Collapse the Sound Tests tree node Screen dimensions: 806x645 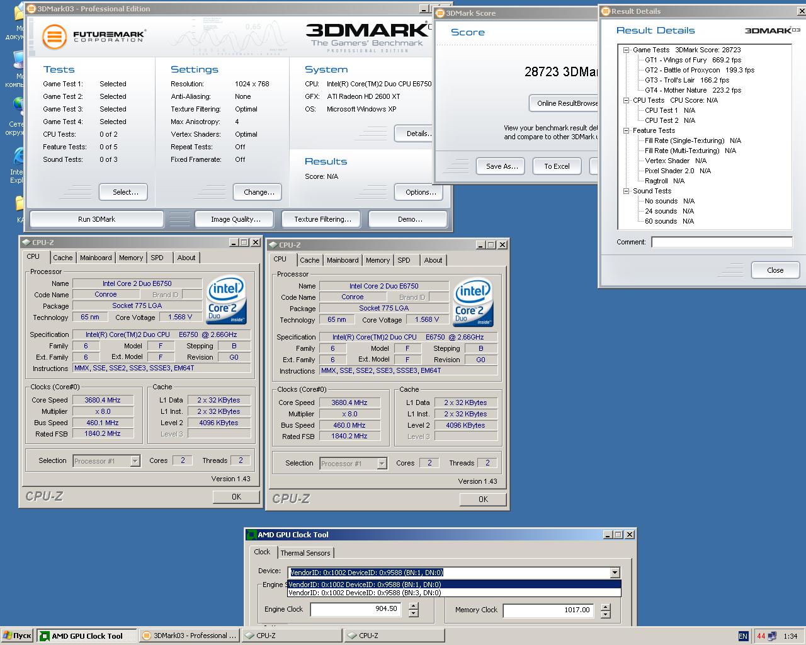tap(627, 191)
